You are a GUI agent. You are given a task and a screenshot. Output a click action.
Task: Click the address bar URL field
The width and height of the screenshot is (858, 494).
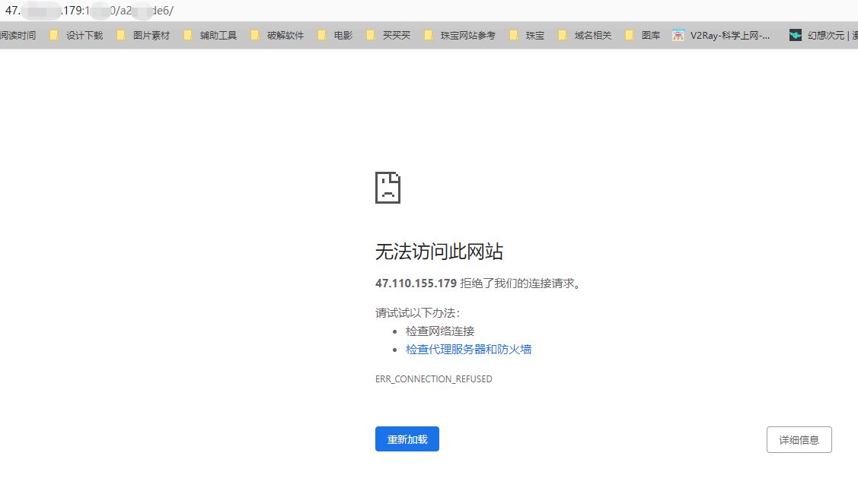(x=429, y=11)
